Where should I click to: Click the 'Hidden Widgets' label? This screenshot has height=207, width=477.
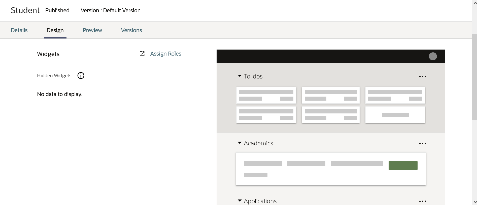pyautogui.click(x=54, y=75)
